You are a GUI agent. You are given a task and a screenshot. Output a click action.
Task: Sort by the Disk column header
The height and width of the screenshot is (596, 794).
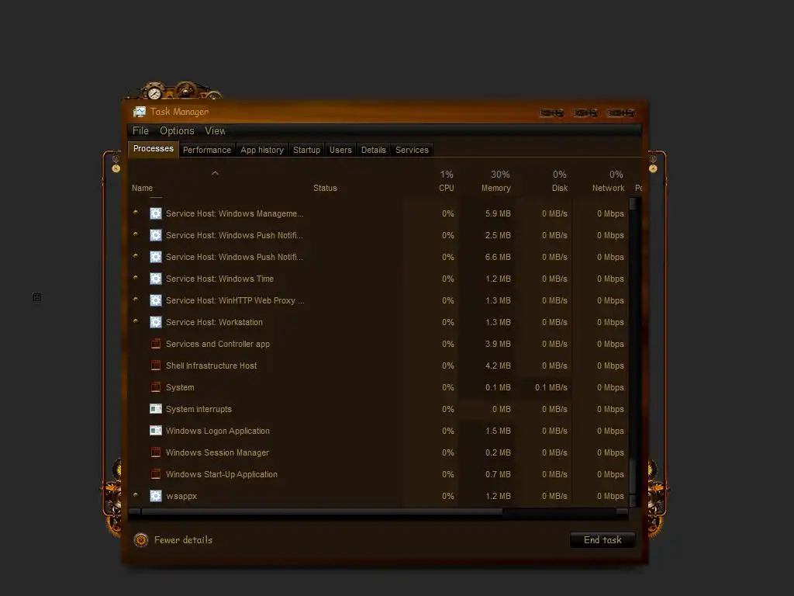click(560, 188)
